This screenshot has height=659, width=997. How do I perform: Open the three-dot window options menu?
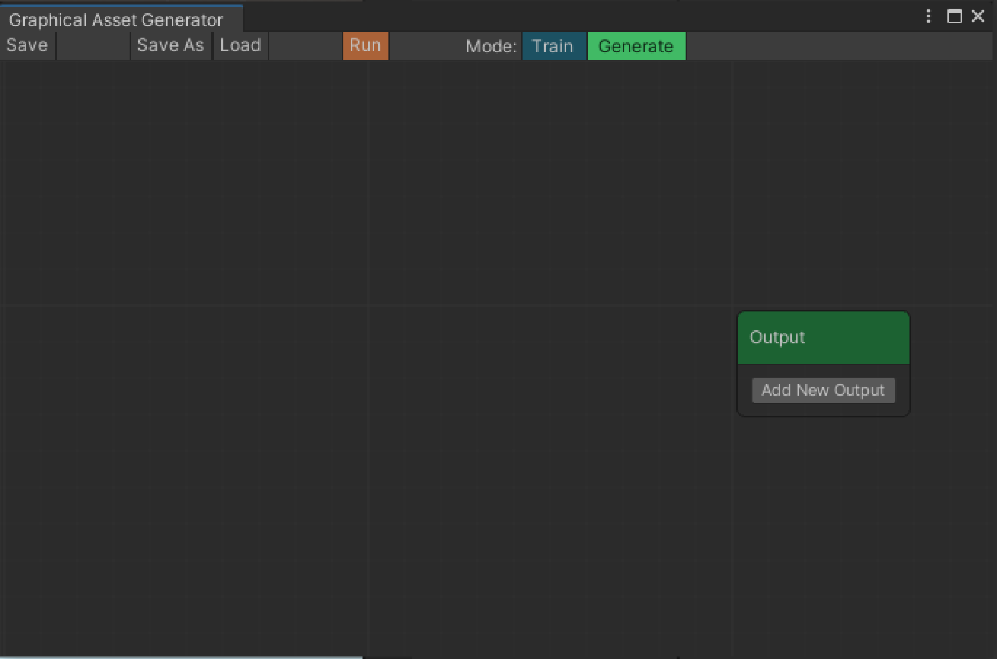pos(928,17)
